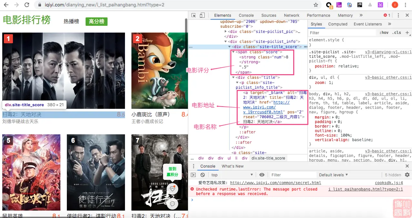The height and width of the screenshot is (218, 412).
Task: Click the JB extension icon
Action: [x=360, y=5]
